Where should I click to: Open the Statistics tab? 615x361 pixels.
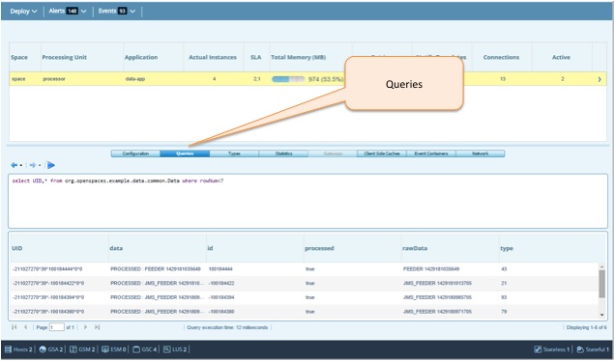[283, 153]
